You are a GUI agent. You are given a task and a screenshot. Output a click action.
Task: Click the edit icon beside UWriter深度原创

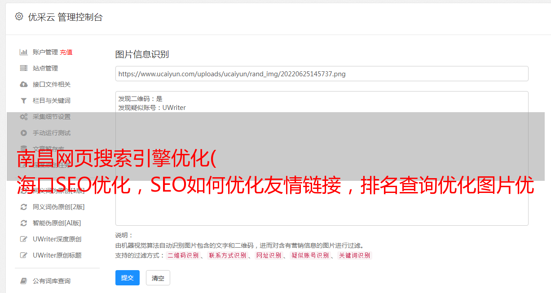click(x=24, y=239)
